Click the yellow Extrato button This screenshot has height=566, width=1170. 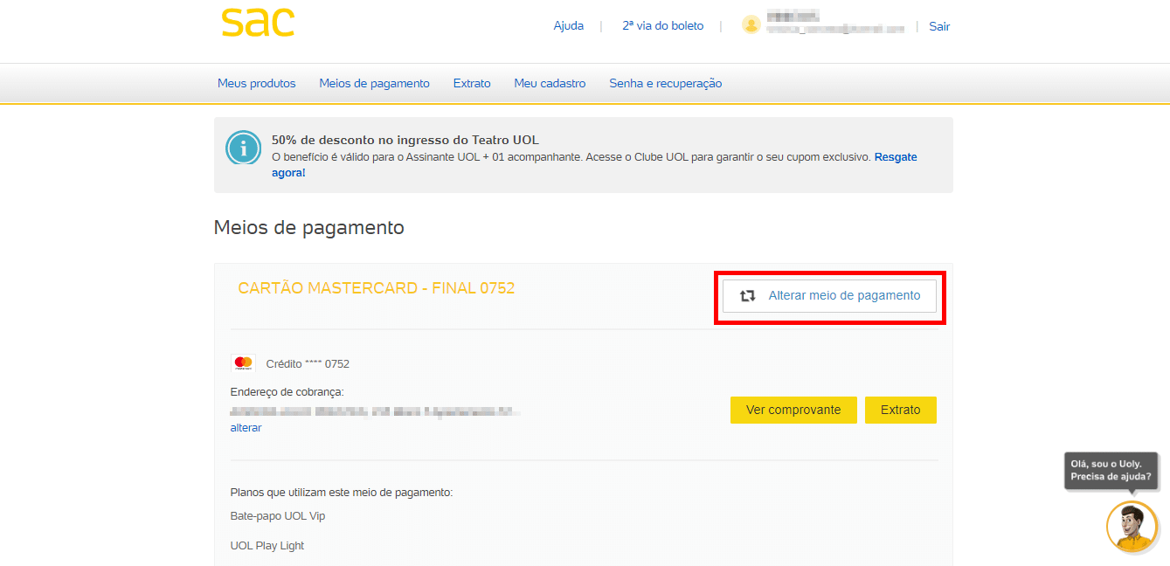point(901,410)
